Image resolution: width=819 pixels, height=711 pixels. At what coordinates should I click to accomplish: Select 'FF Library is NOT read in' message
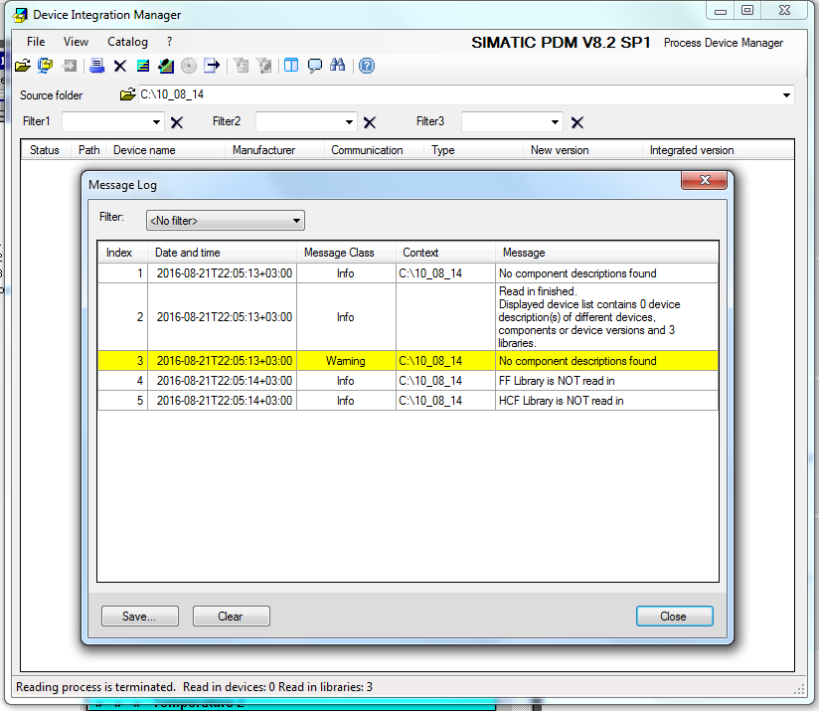pos(607,381)
